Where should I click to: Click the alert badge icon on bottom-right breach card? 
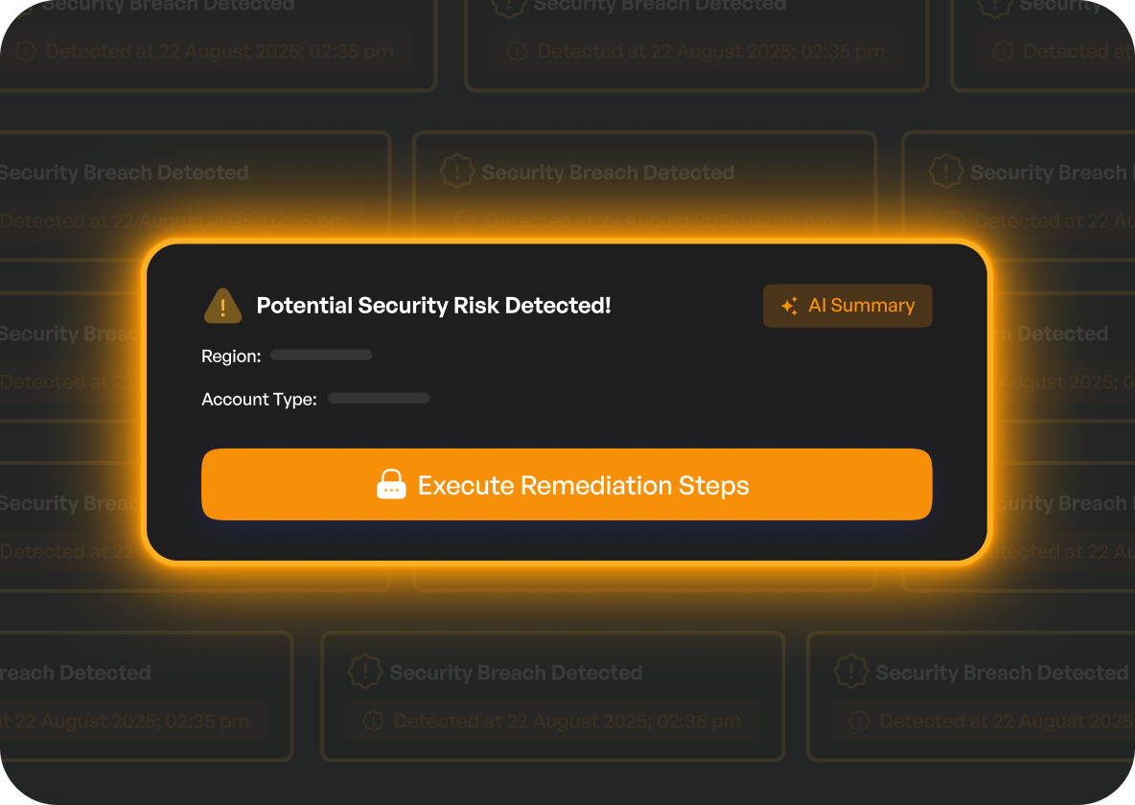pyautogui.click(x=851, y=672)
